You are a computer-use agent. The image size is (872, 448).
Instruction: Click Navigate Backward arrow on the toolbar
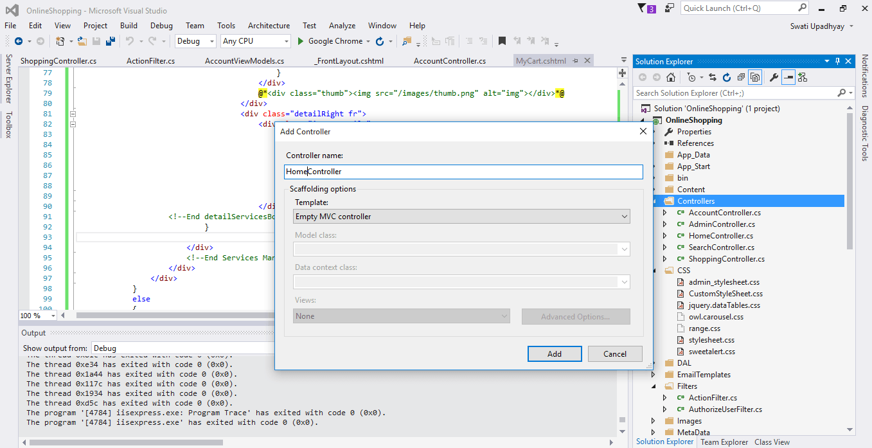[x=20, y=40]
